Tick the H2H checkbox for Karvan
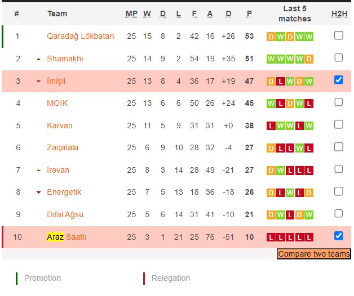The width and height of the screenshot is (354, 296). coord(338,124)
